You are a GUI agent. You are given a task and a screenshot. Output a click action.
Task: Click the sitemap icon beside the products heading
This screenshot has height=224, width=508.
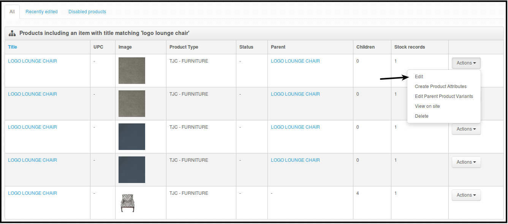click(x=12, y=33)
